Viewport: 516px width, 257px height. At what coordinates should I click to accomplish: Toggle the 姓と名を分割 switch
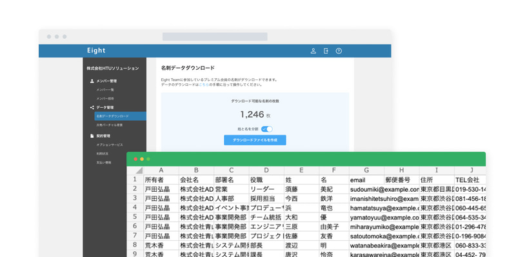tap(267, 129)
